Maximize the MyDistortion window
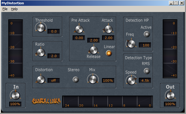The image size is (186, 114). [x=176, y=3]
